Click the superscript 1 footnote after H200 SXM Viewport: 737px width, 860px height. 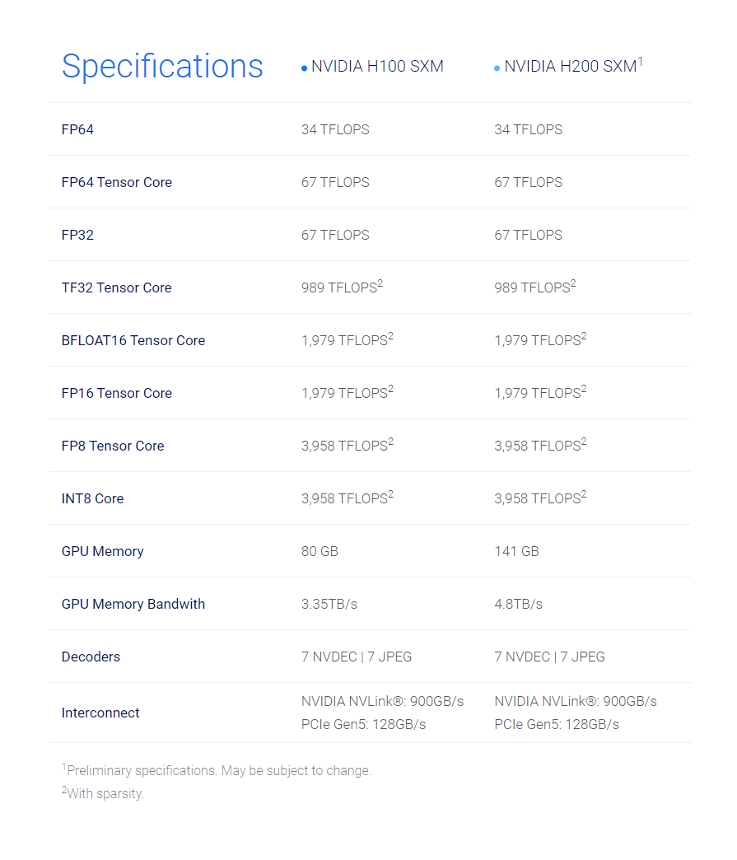[x=641, y=61]
